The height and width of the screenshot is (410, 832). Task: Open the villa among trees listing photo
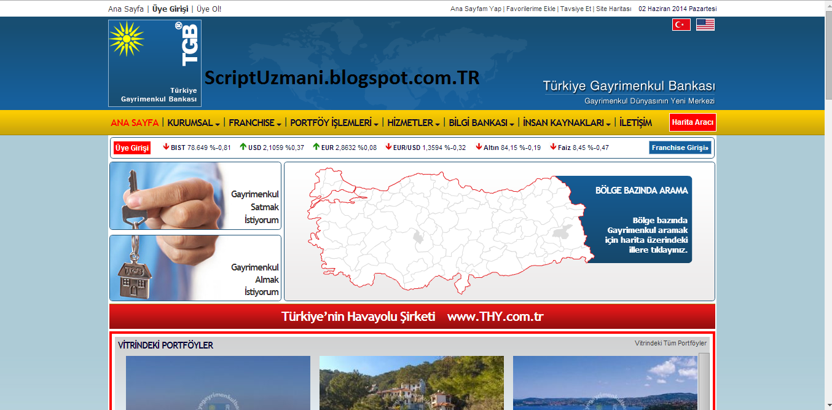tap(412, 382)
